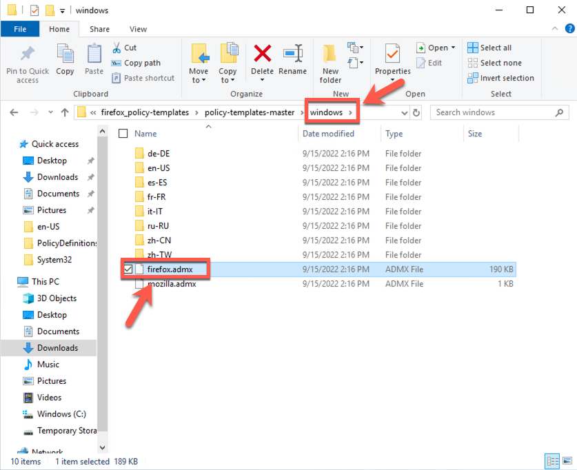This screenshot has width=577, height=470.
Task: Expand the Open button dropdown arrow
Action: pos(453,48)
